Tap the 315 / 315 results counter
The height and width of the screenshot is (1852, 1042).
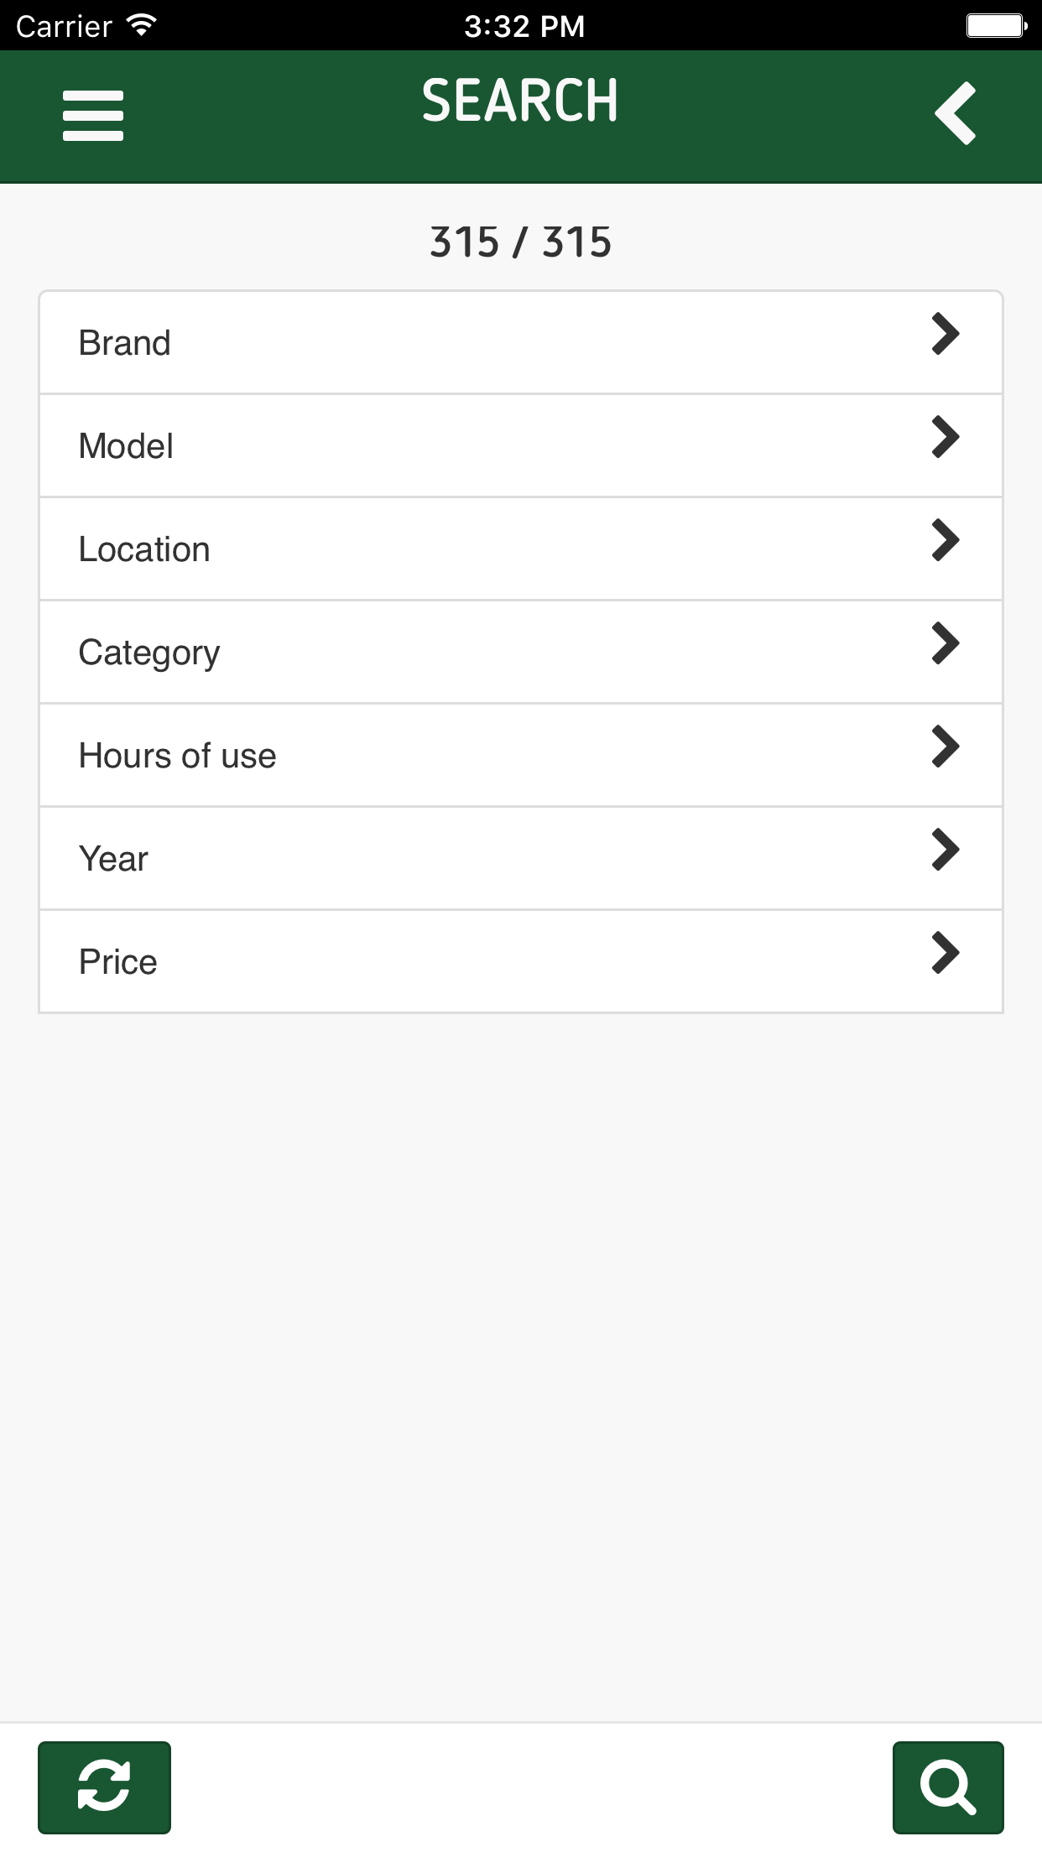pyautogui.click(x=520, y=242)
